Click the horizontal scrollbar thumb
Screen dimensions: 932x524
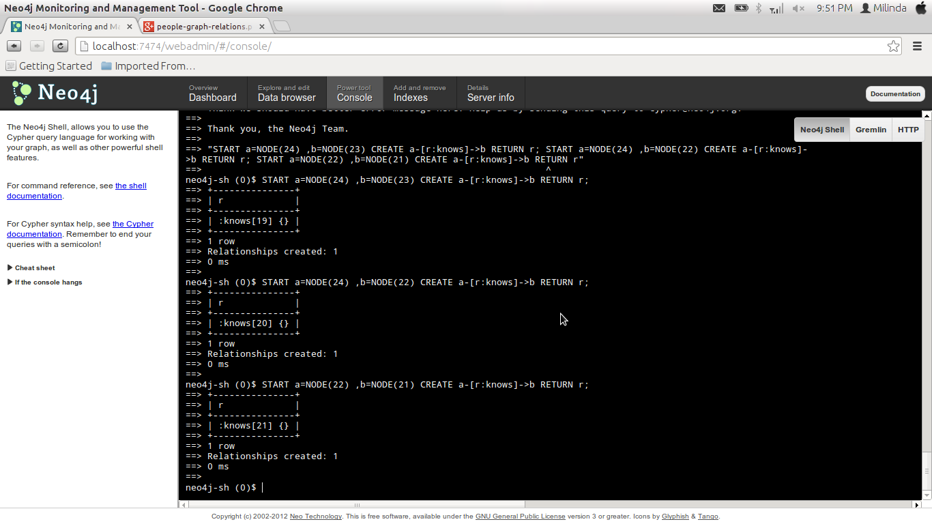(x=356, y=504)
